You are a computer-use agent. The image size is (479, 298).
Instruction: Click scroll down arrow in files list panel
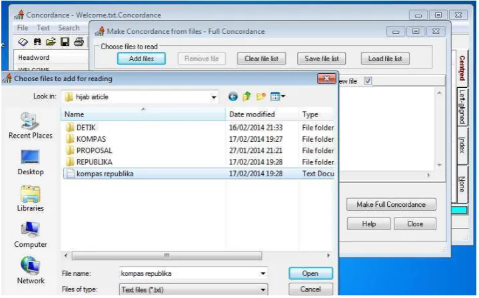pyautogui.click(x=439, y=165)
